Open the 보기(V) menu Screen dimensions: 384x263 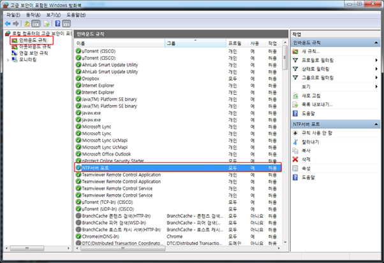54,15
